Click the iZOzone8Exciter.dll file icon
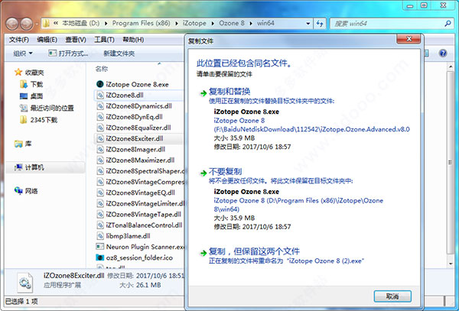 click(100, 138)
